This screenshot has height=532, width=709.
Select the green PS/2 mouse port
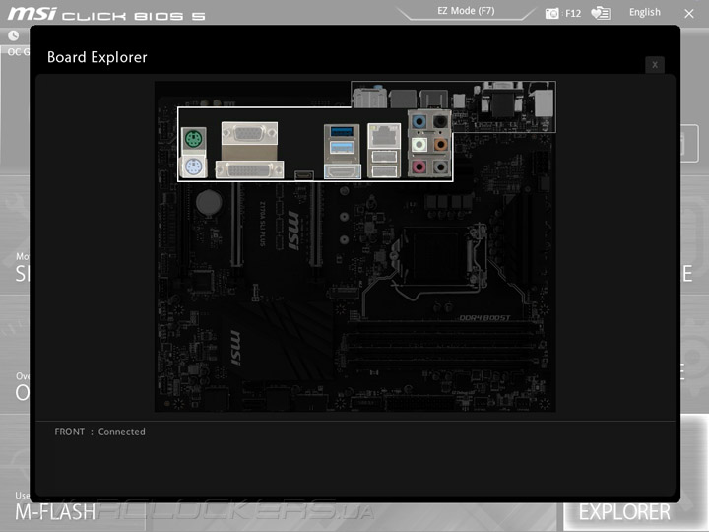tap(194, 139)
